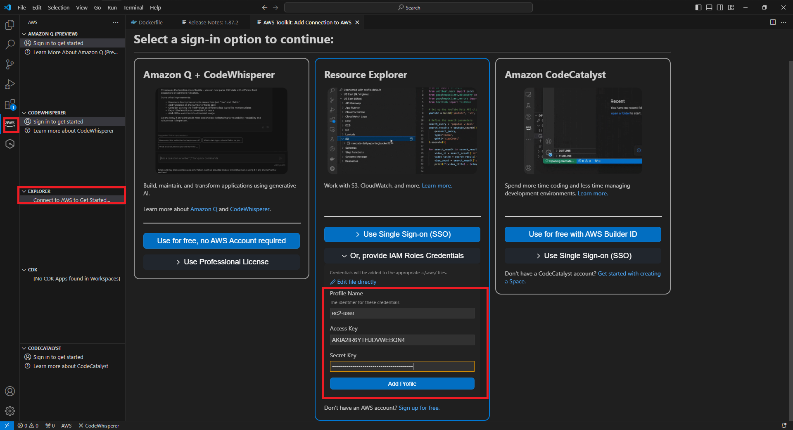
Task: Open the Search view in activity bar
Action: [10, 45]
